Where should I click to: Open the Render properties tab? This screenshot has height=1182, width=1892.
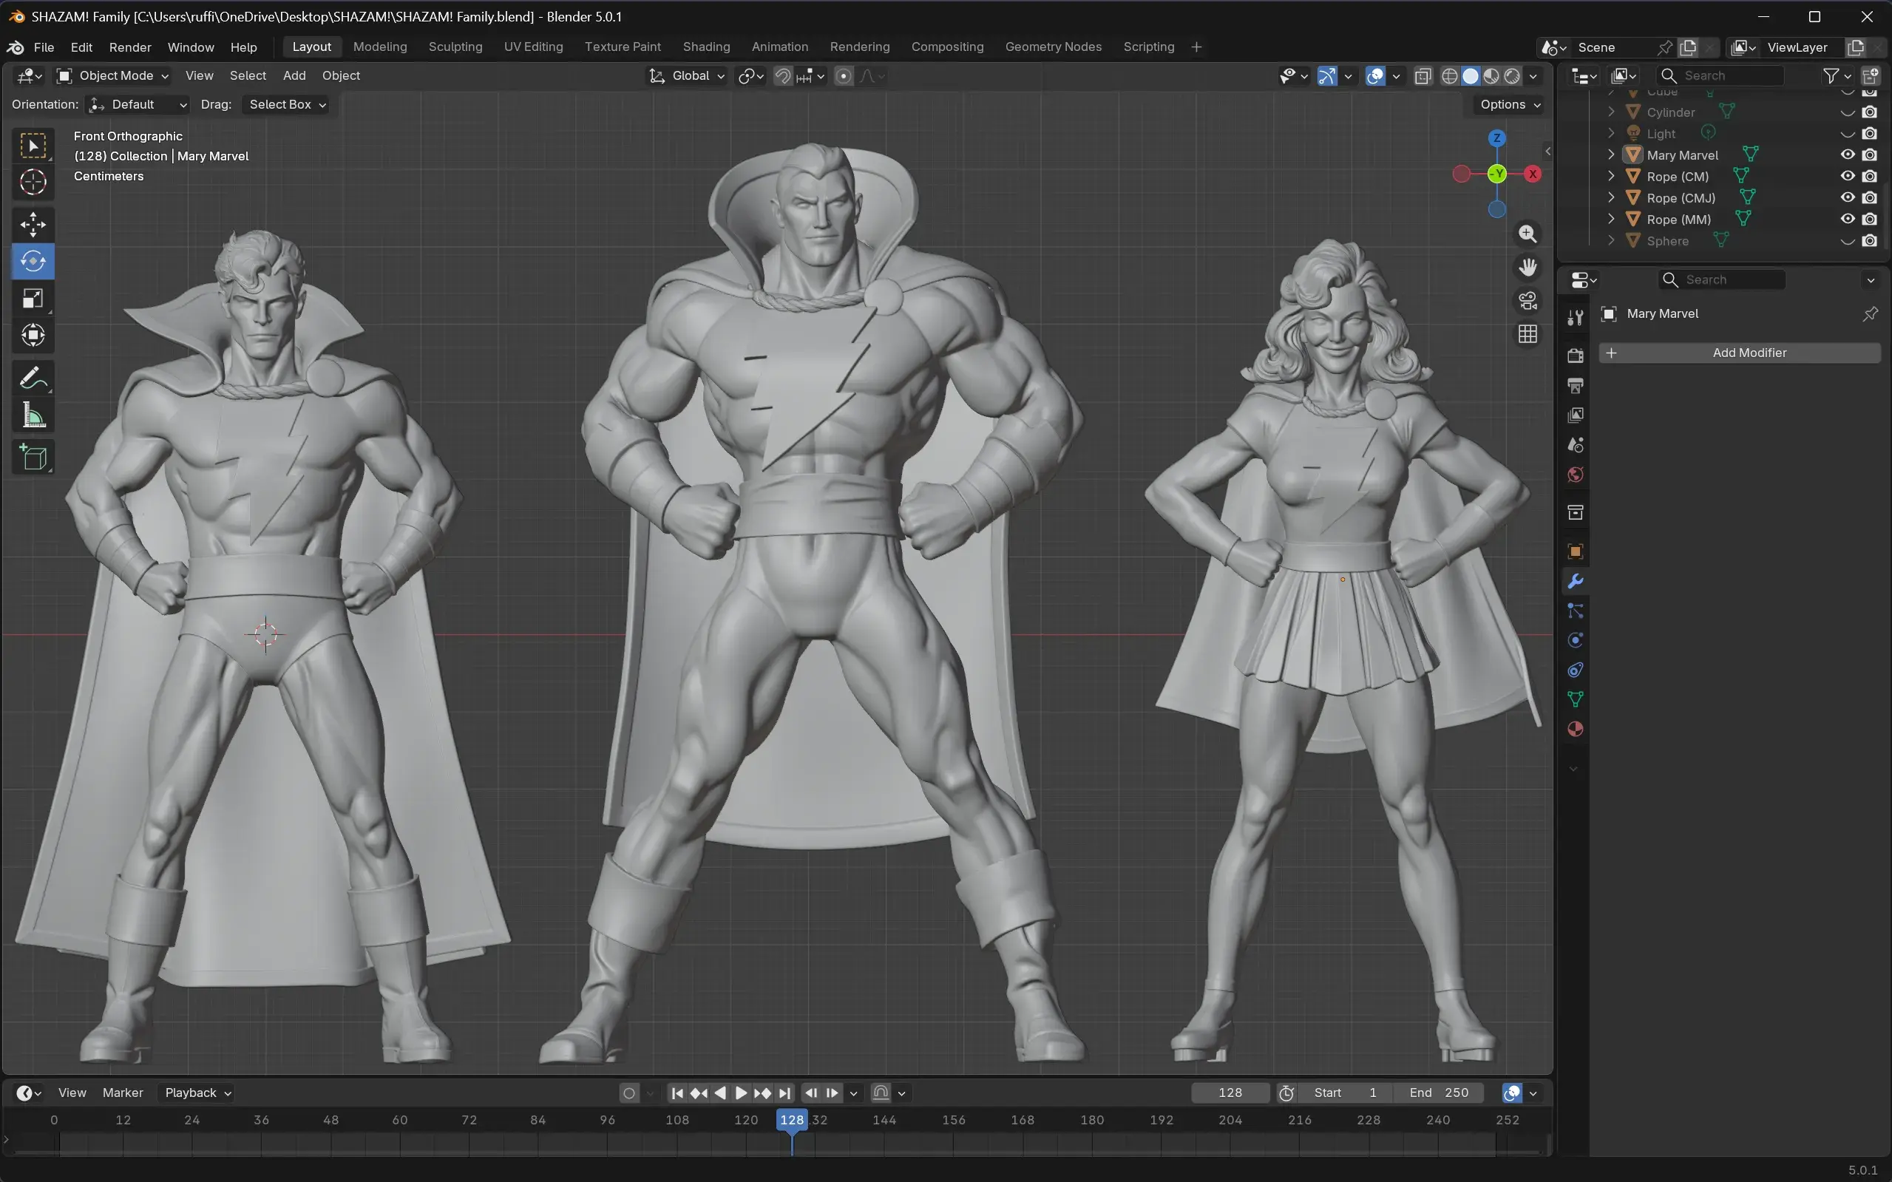[1576, 356]
